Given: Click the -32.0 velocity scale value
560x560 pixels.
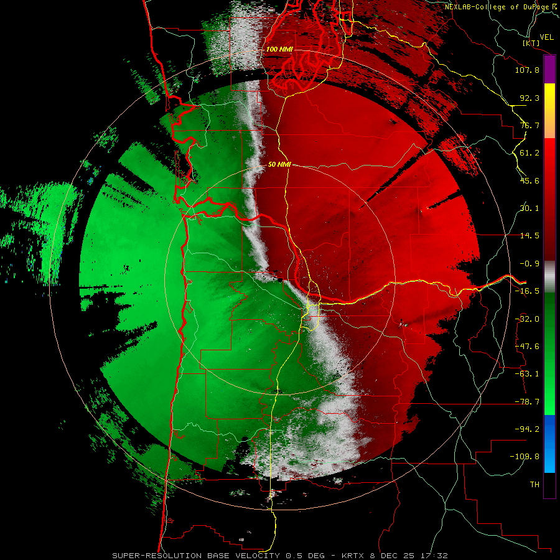Looking at the screenshot, I should [527, 319].
